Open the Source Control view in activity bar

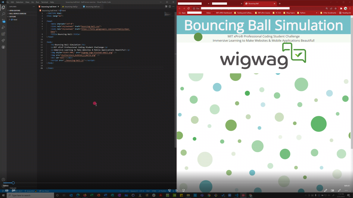[x=3, y=21]
